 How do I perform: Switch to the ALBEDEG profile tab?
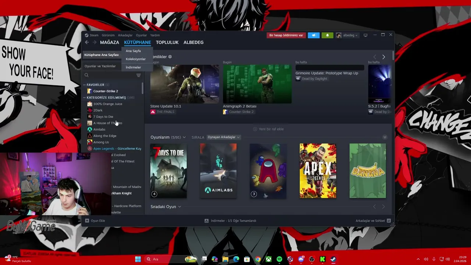[194, 42]
